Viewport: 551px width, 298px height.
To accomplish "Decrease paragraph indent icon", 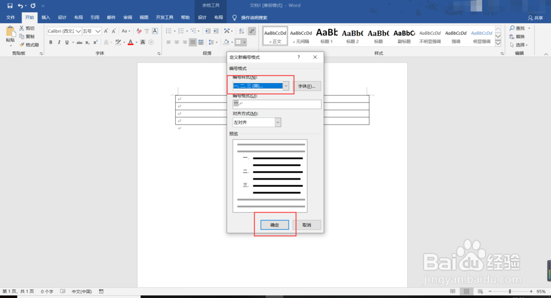I will pos(208,31).
